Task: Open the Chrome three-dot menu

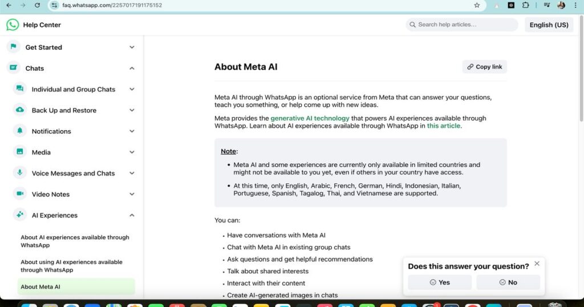Action: coord(575,5)
